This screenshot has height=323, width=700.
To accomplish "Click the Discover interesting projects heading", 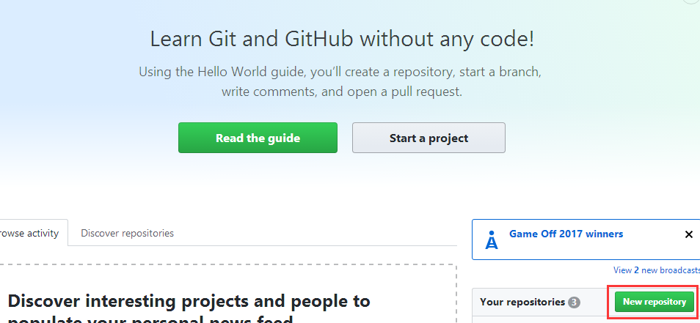I will point(189,300).
